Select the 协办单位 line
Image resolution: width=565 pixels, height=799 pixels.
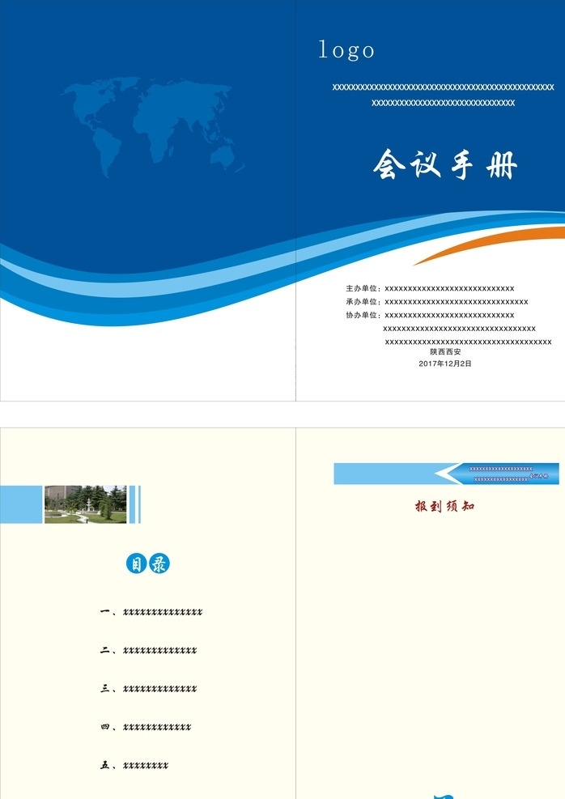tap(430, 315)
